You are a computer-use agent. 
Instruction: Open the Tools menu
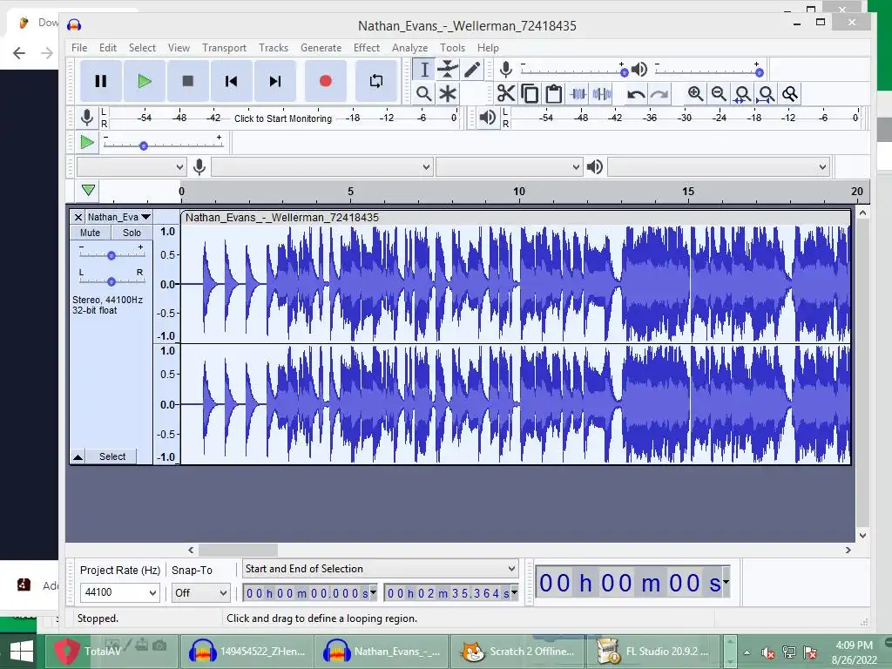(x=452, y=48)
